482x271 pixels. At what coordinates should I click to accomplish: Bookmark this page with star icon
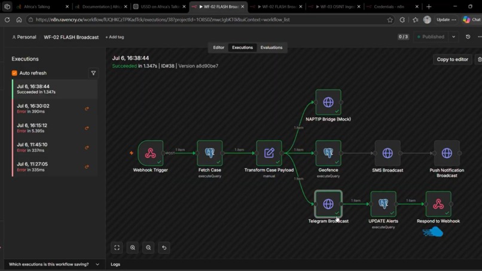pos(390,20)
